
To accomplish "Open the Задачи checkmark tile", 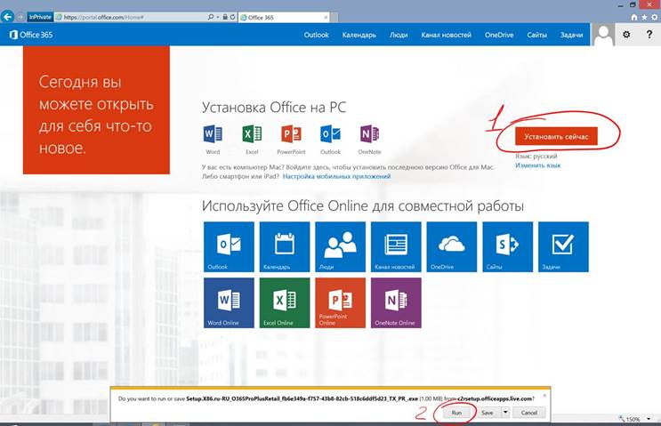I will pyautogui.click(x=563, y=246).
